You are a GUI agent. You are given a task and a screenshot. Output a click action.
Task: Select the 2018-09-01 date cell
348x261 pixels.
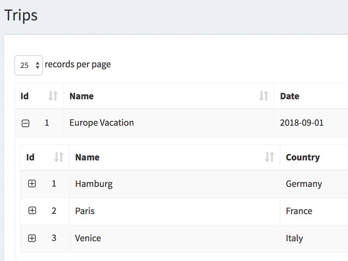(311, 123)
